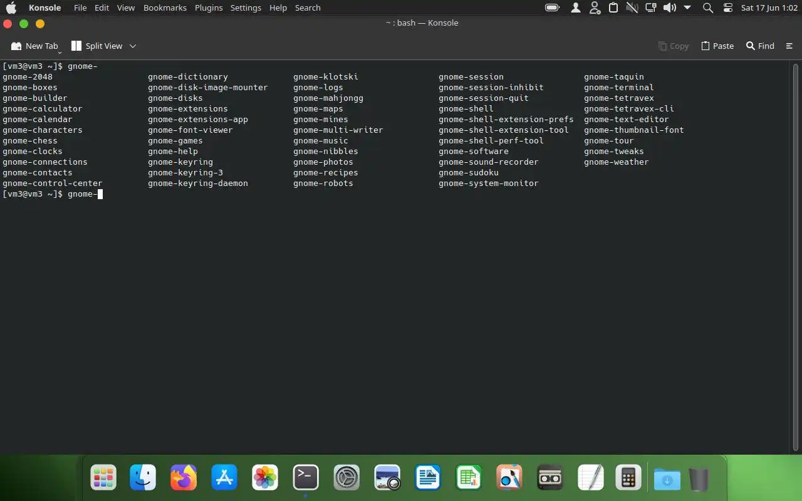The width and height of the screenshot is (802, 501).
Task: Click the muted audio tray icon
Action: tap(632, 8)
